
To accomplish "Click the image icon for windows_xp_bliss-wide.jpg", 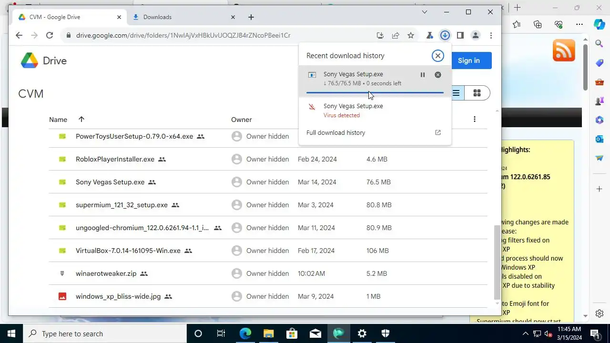I will (62, 296).
